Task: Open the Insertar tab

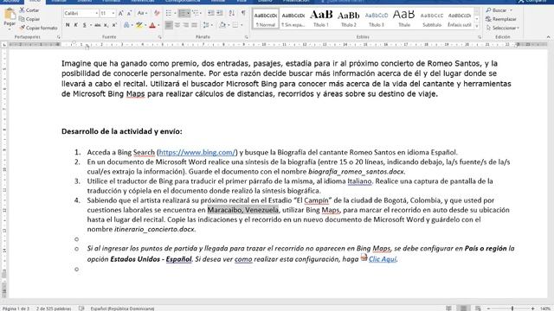Action: click(59, 1)
